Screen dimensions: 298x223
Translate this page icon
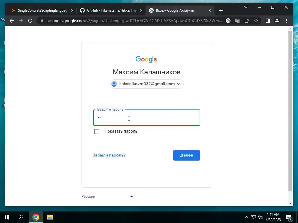[237, 21]
